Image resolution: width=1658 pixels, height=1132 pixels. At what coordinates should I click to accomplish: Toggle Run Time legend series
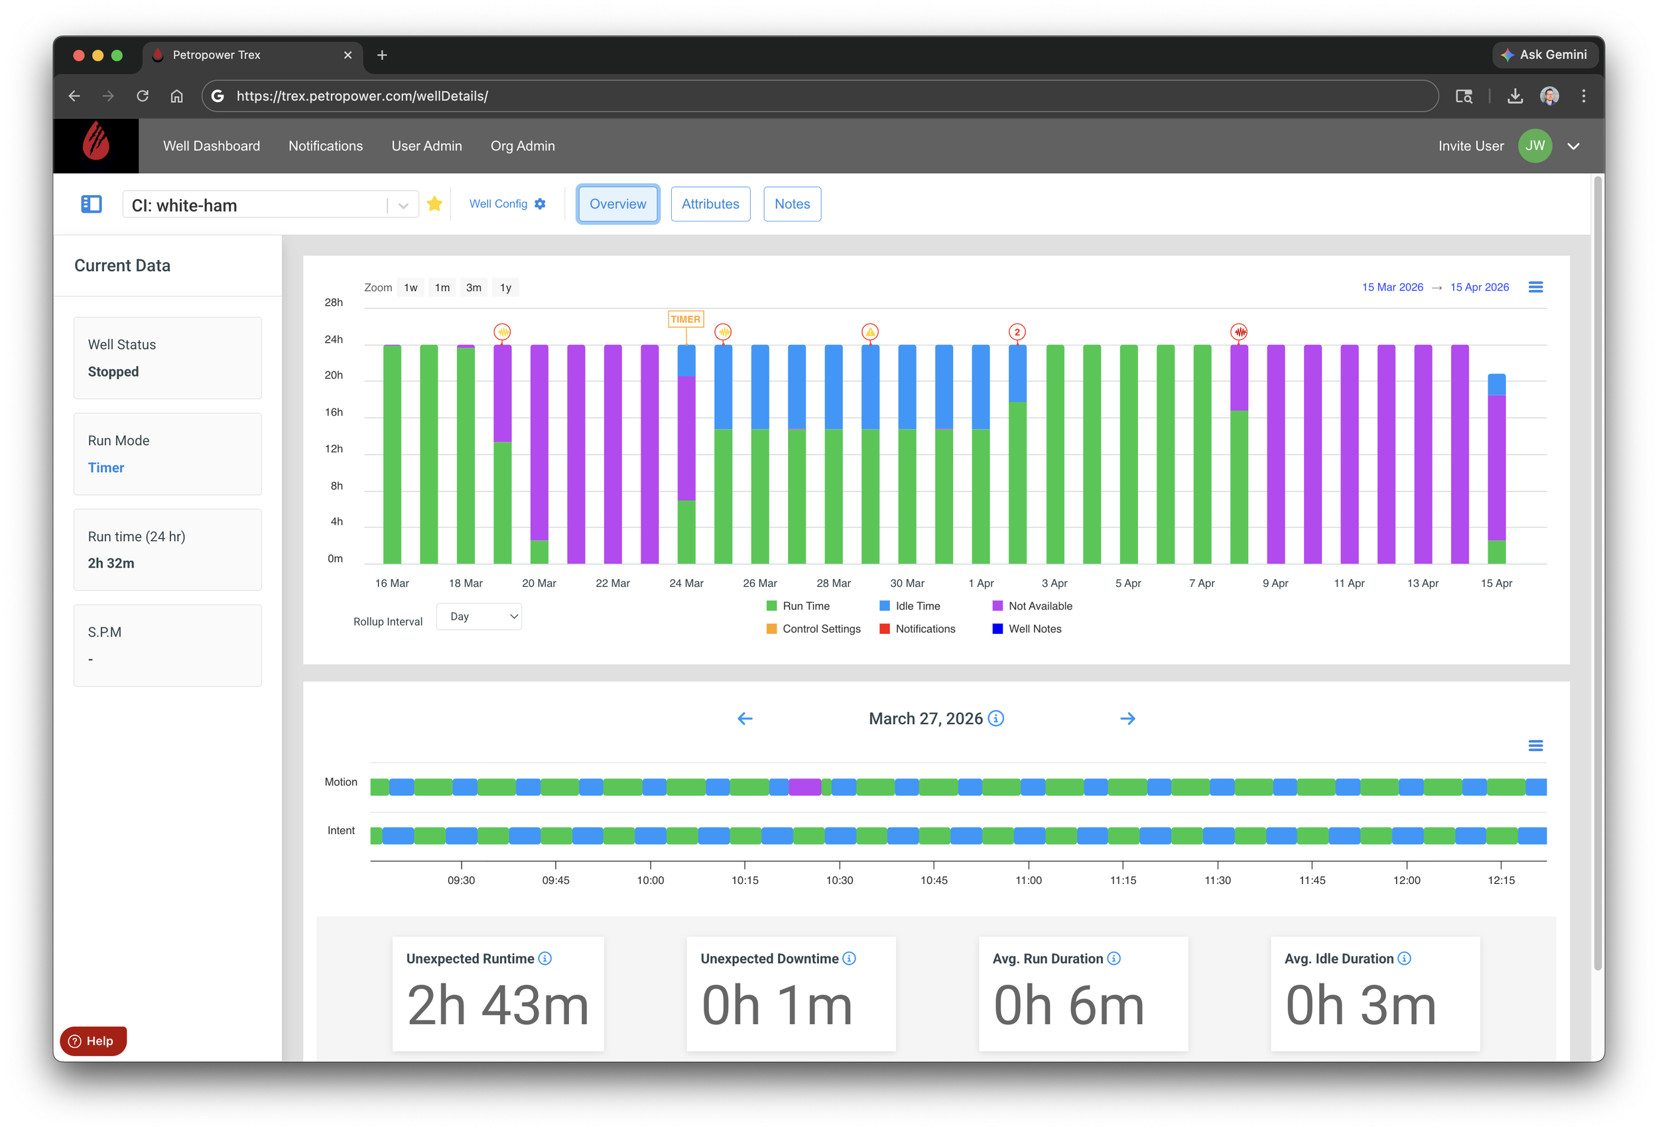806,606
